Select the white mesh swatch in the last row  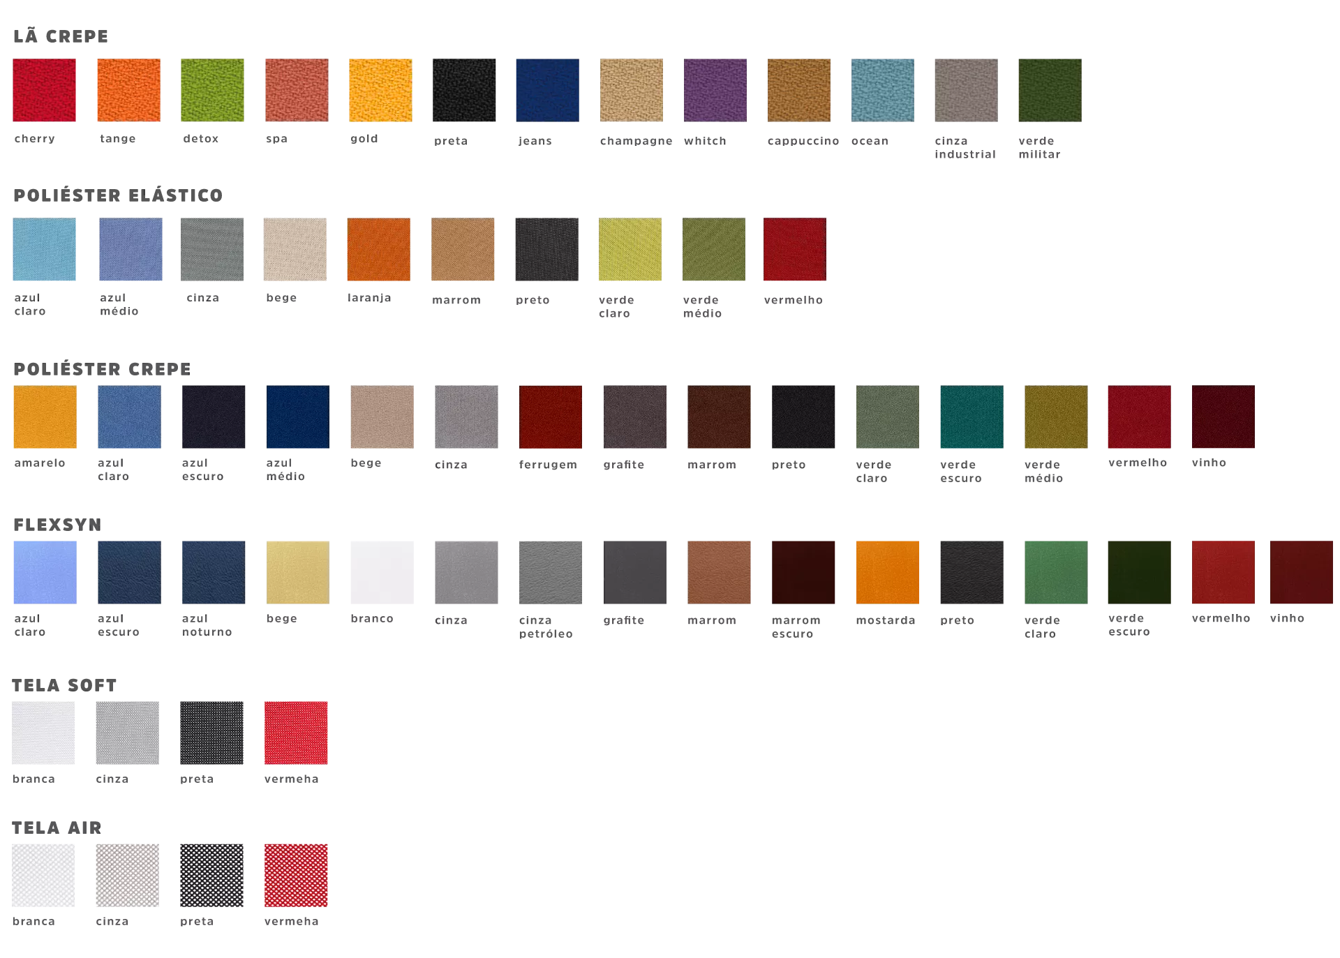coord(44,876)
